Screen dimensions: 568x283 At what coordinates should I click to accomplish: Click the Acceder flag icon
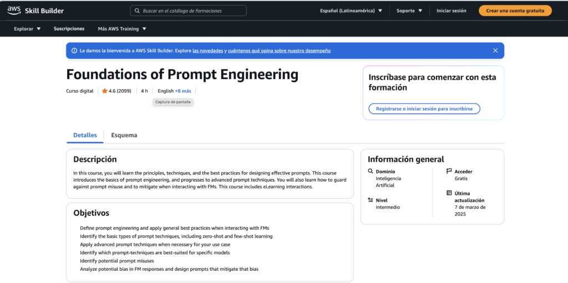point(449,172)
